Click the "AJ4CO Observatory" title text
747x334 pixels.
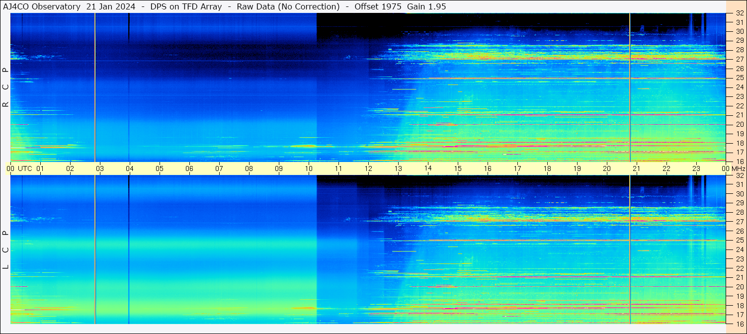click(x=42, y=6)
